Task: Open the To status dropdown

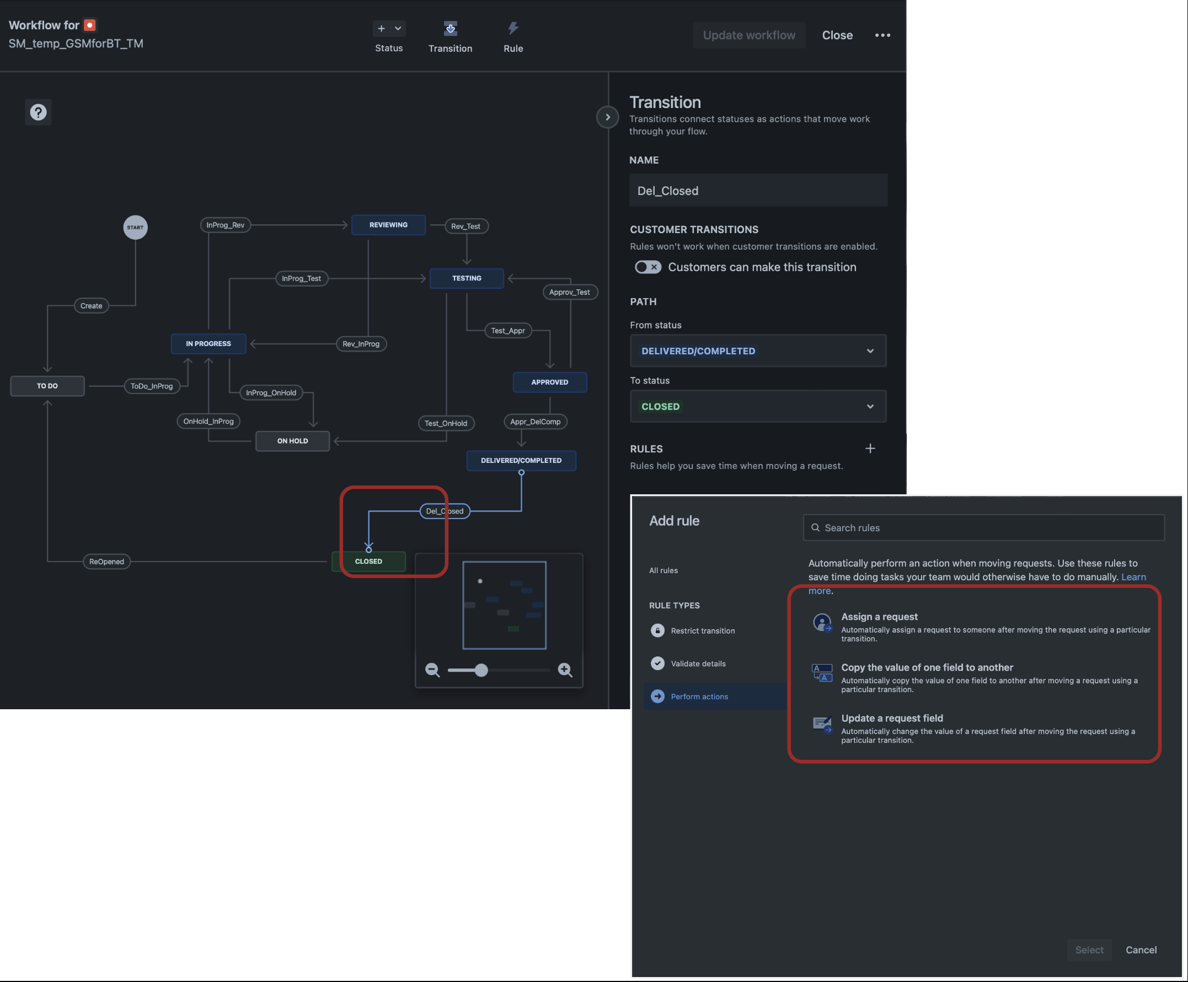Action: click(757, 406)
